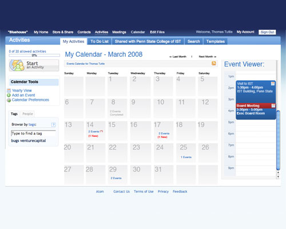
Task: Open the Feedback footer link
Action: pyautogui.click(x=180, y=191)
